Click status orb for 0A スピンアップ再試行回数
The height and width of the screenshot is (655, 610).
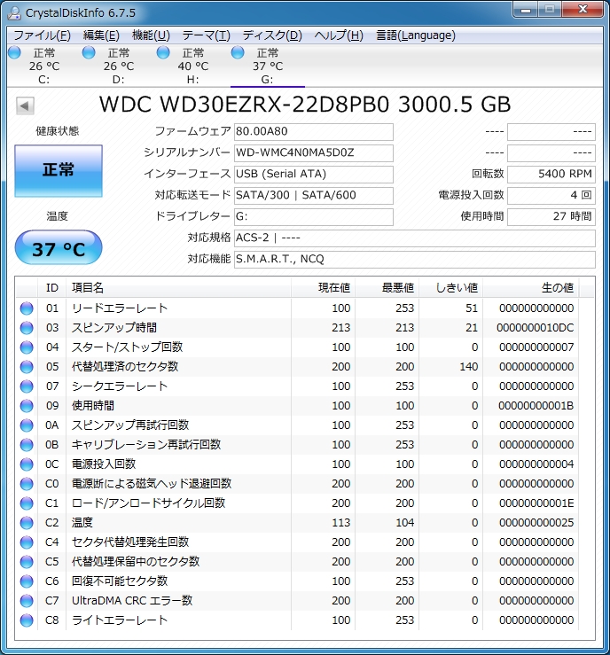pos(27,425)
